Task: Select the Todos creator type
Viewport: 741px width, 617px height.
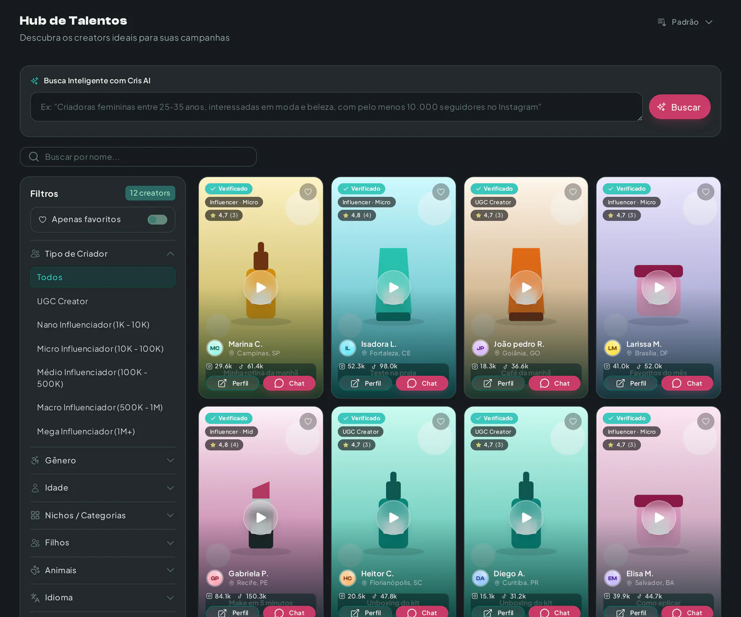Action: pyautogui.click(x=103, y=277)
